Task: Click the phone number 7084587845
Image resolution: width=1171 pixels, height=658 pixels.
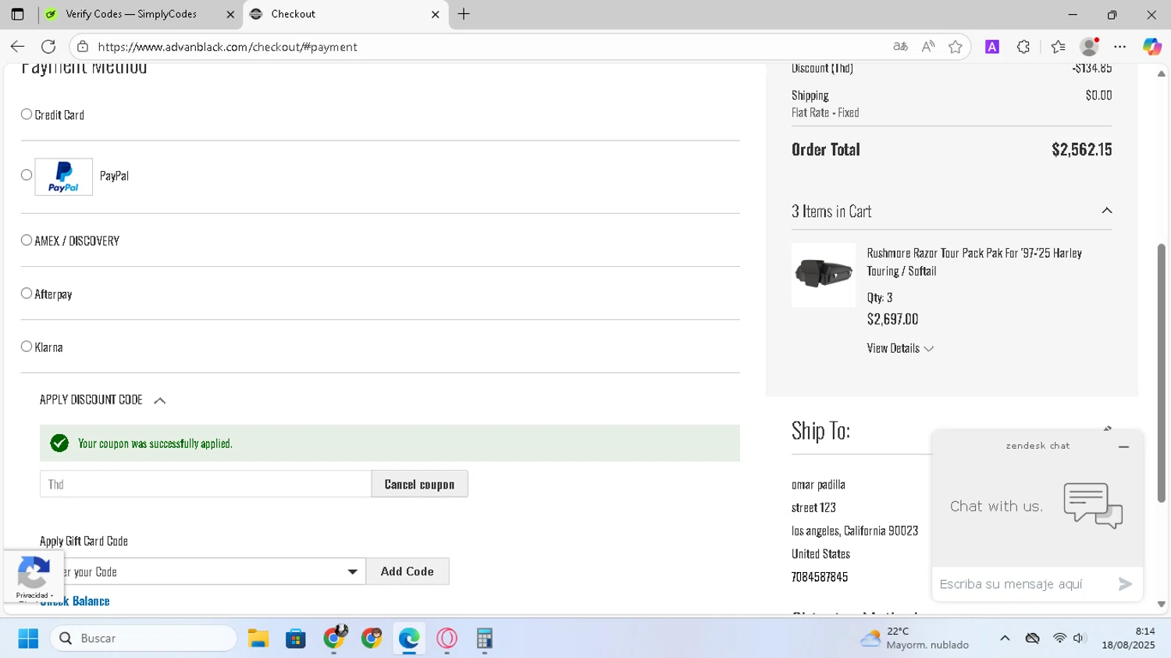Action: tap(820, 577)
